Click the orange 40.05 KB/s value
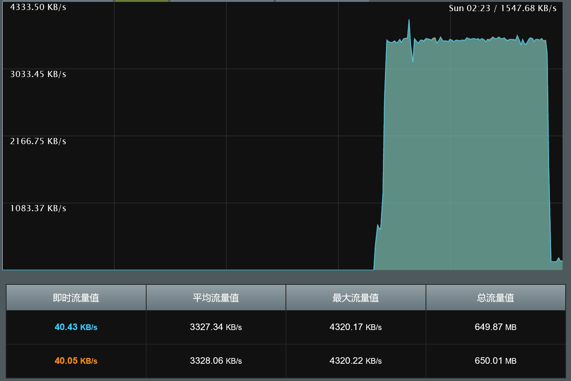 coord(76,361)
